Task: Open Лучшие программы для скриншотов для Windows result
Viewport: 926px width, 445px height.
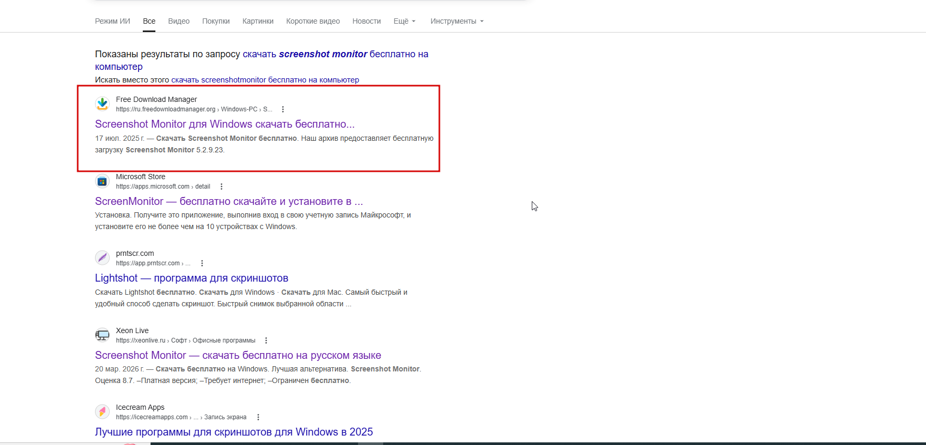Action: click(234, 432)
